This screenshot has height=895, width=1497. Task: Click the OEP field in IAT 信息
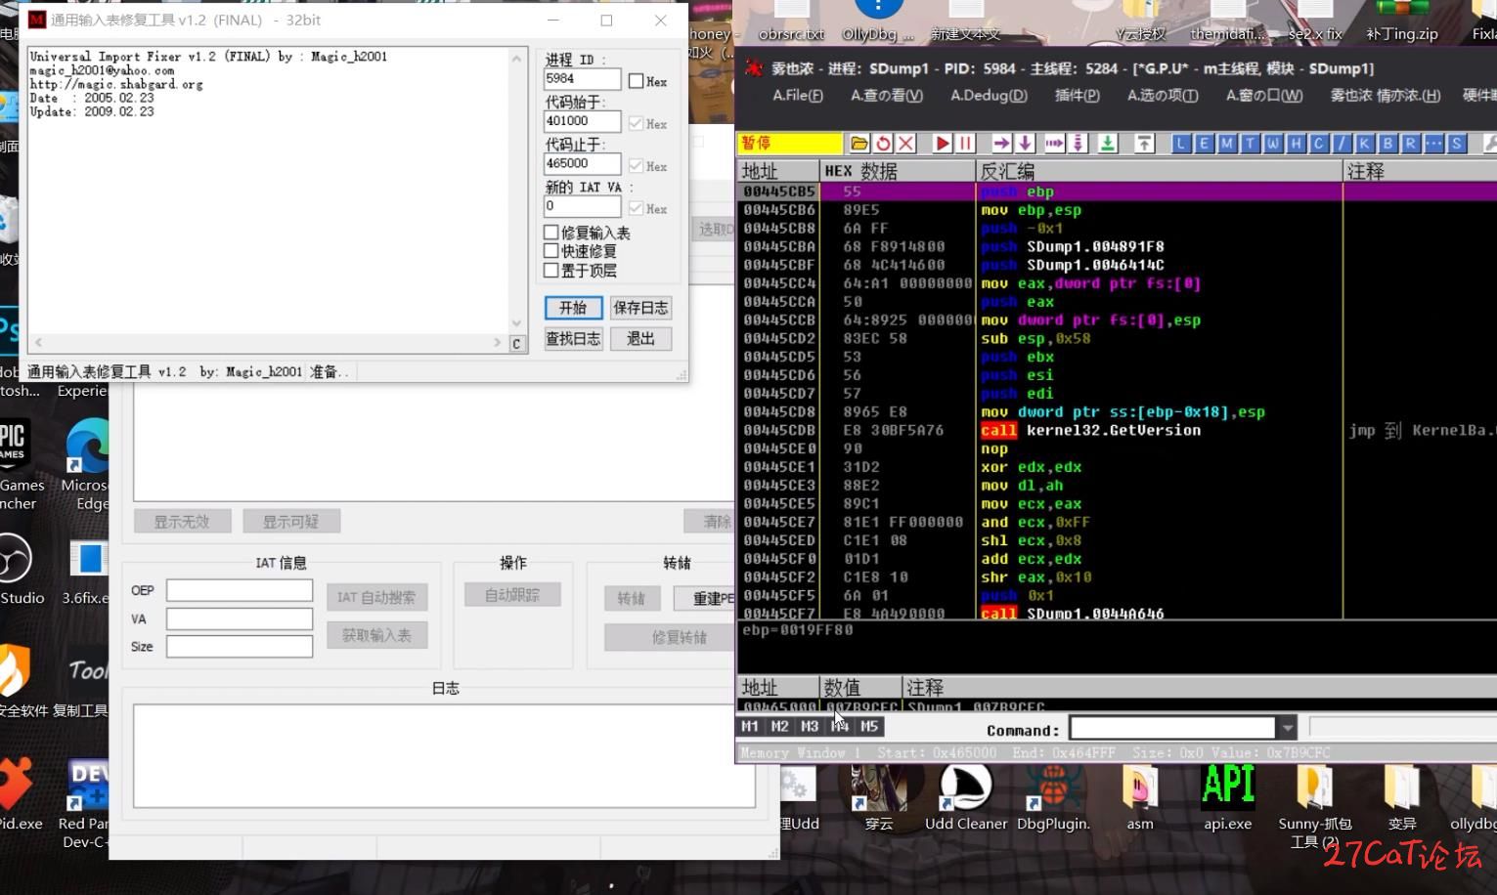[x=240, y=591]
